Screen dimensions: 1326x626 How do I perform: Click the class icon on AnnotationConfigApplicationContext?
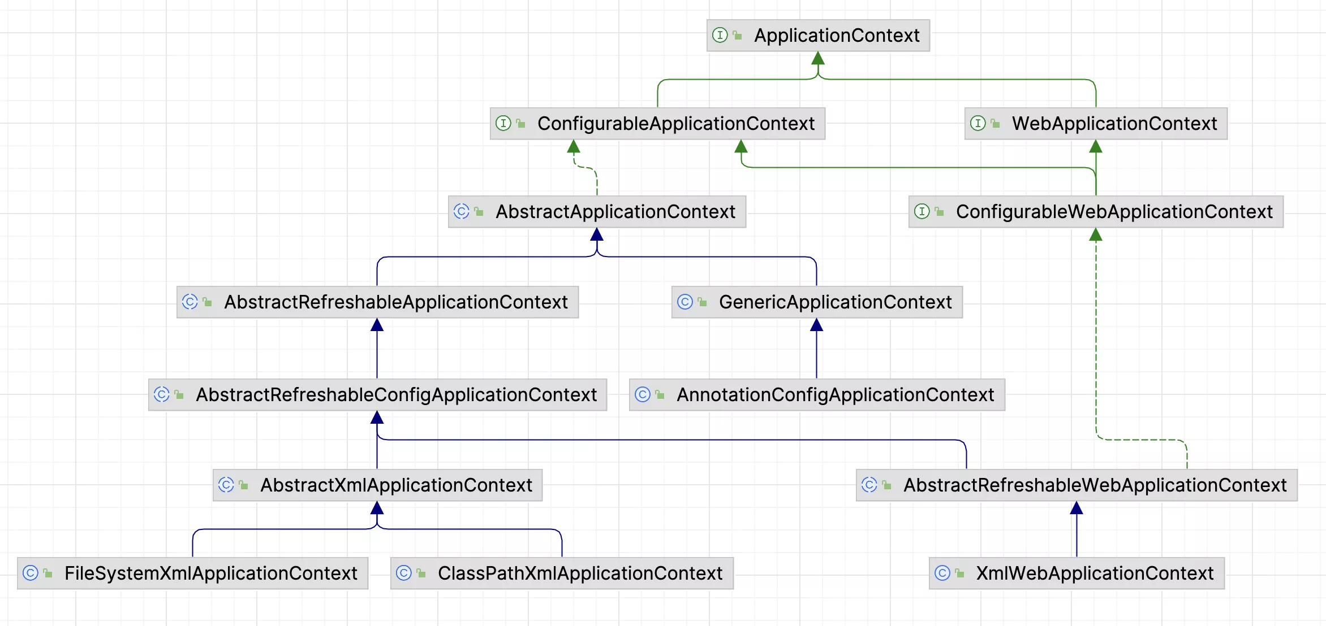(642, 394)
